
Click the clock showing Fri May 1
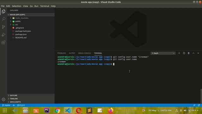[x=160, y=111]
